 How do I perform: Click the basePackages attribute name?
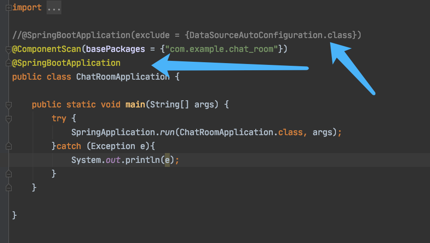coord(116,49)
